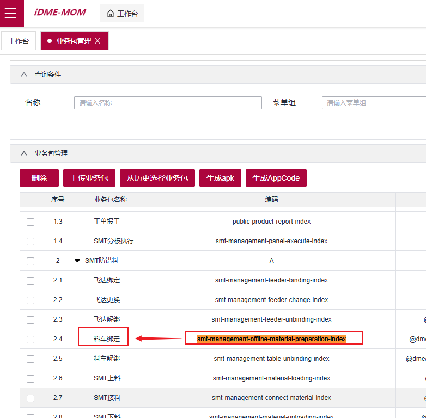Close the 业务包管理 tab
This screenshot has width=426, height=418.
(x=98, y=41)
